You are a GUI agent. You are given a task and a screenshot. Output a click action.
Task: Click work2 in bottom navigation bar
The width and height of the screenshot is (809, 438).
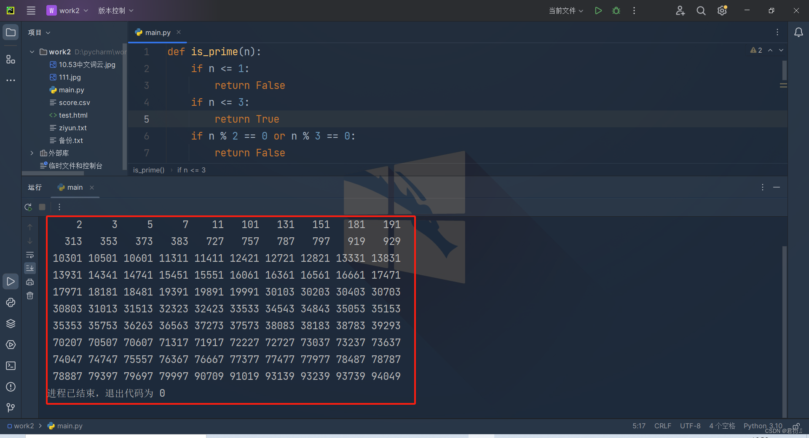21,426
